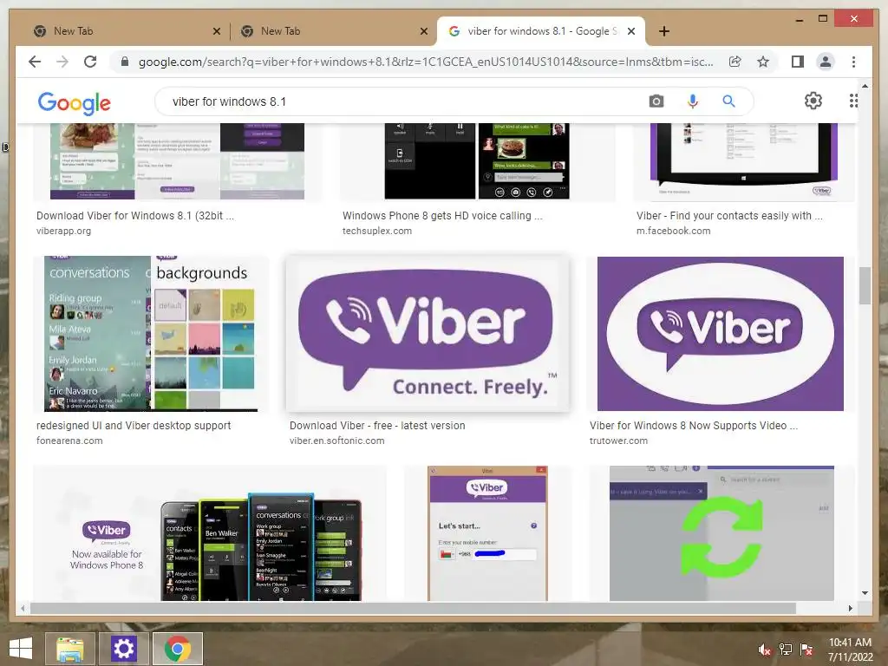The image size is (888, 666).
Task: Click the Chrome taskbar icon
Action: pyautogui.click(x=177, y=649)
